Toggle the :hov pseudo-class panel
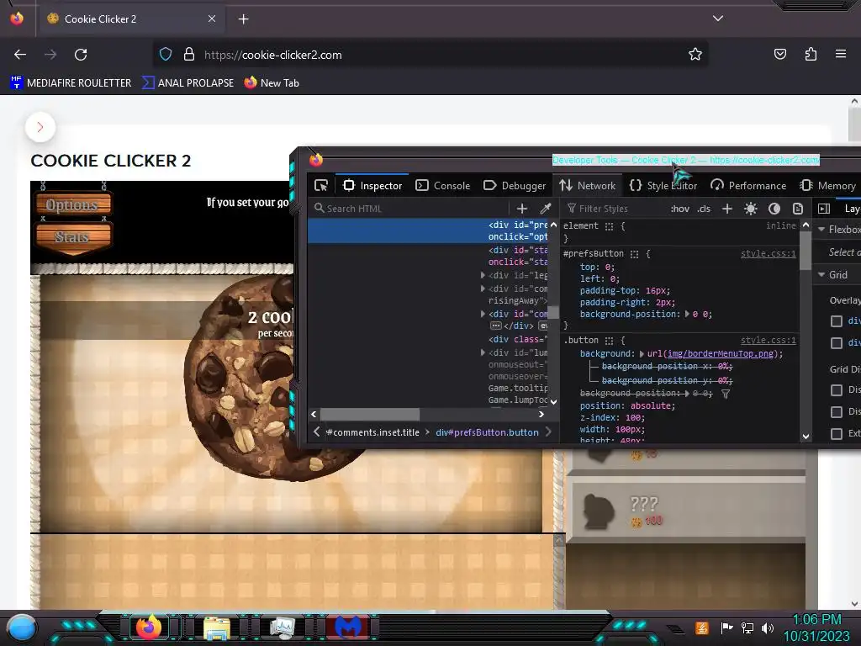 click(679, 209)
